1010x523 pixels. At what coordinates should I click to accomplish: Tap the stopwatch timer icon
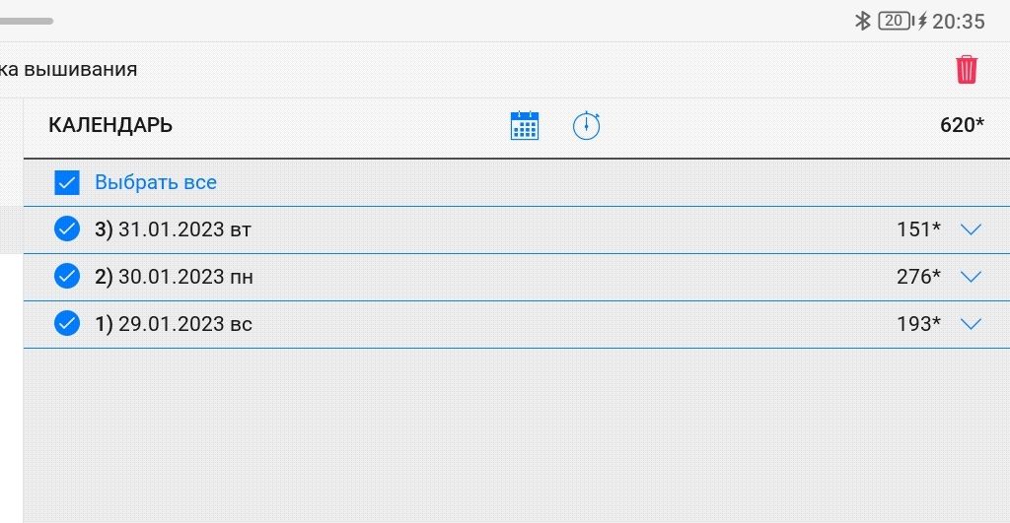point(587,126)
